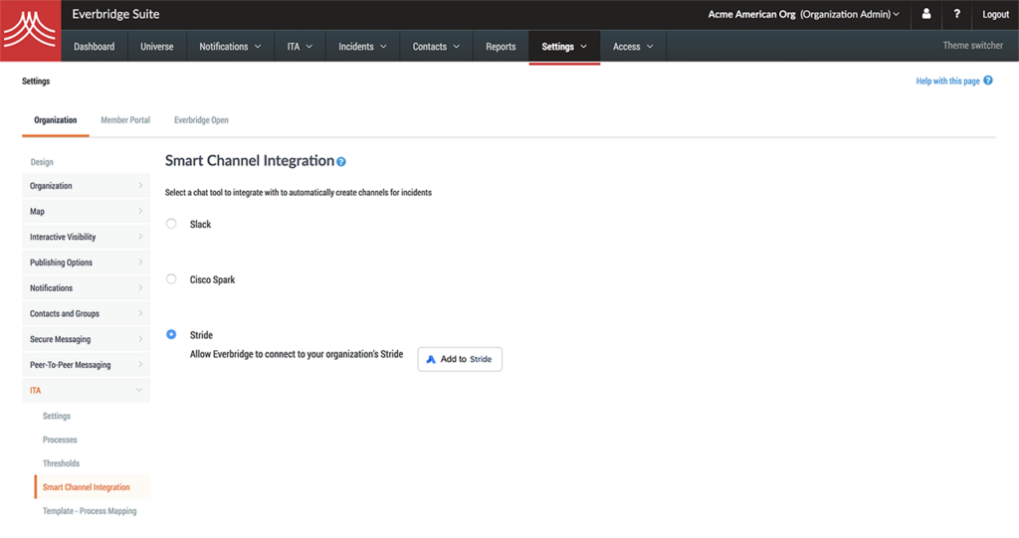Switch to the Everbridge Open tab
Screen dimensions: 1019x538
[201, 120]
